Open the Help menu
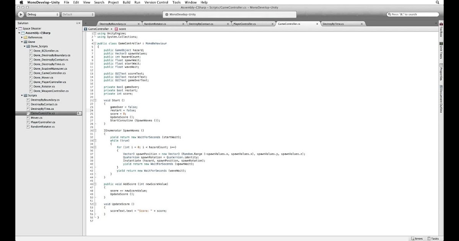This screenshot has height=241, width=459. (204, 2)
